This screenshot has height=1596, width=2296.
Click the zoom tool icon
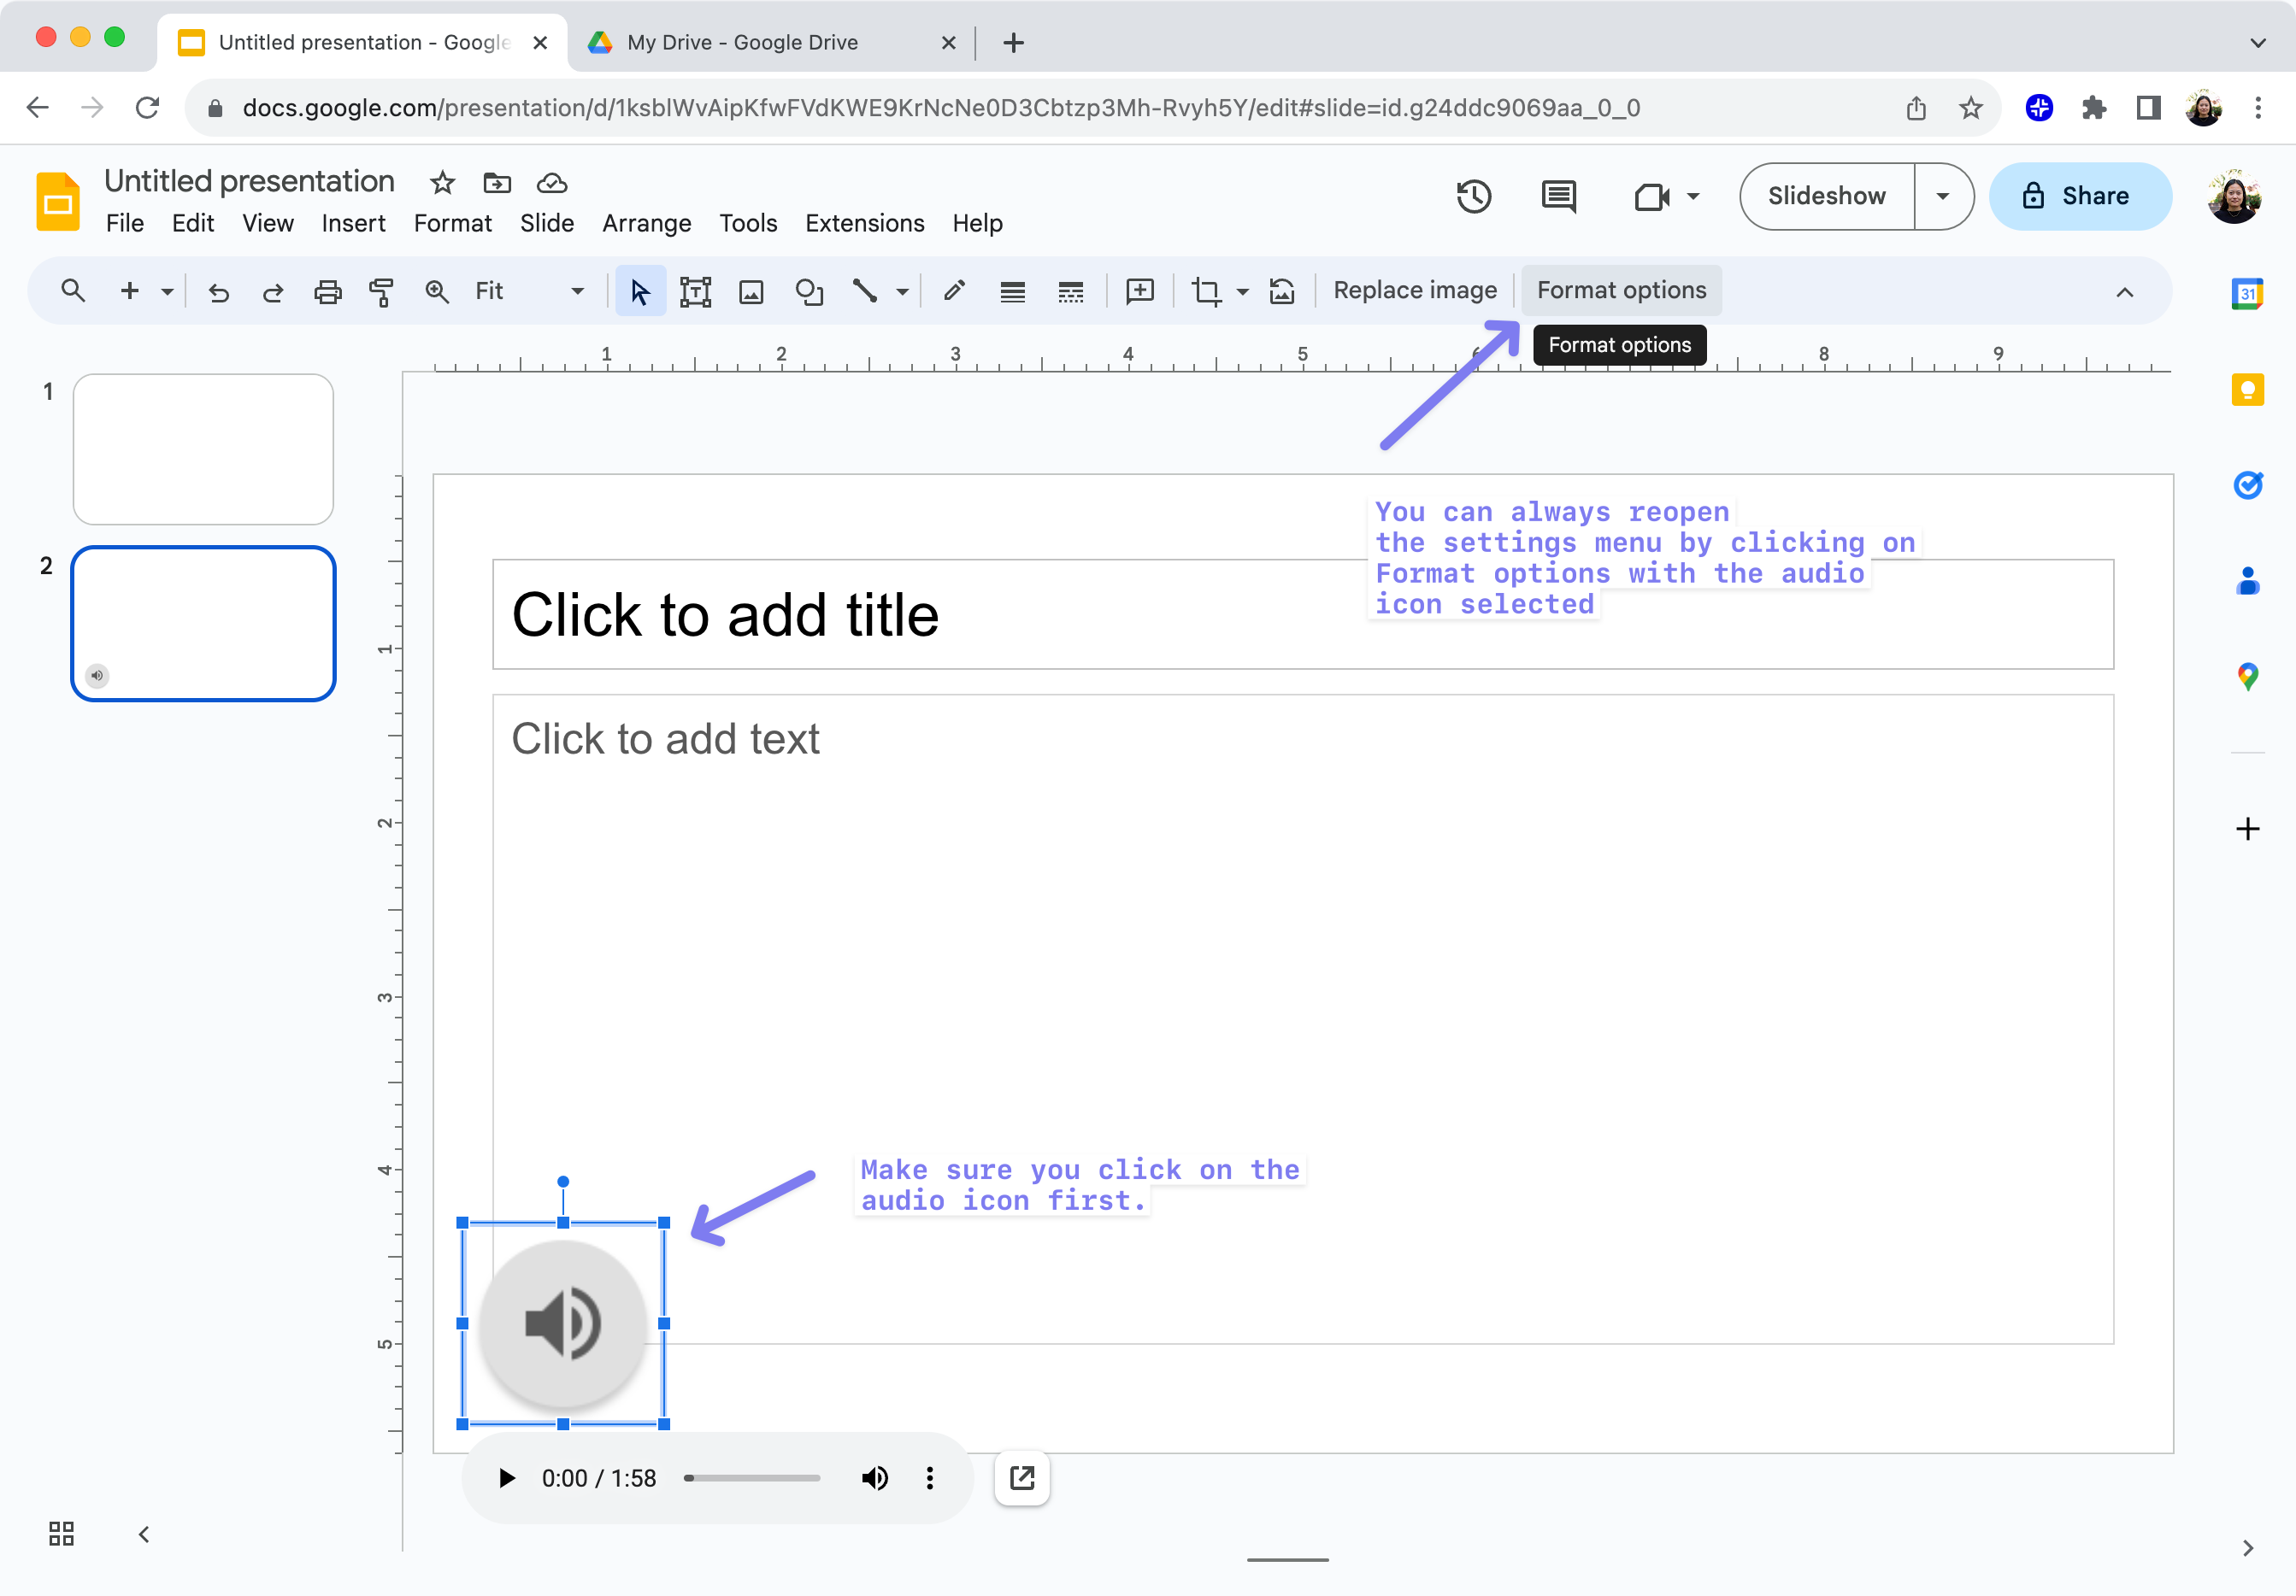(x=436, y=290)
